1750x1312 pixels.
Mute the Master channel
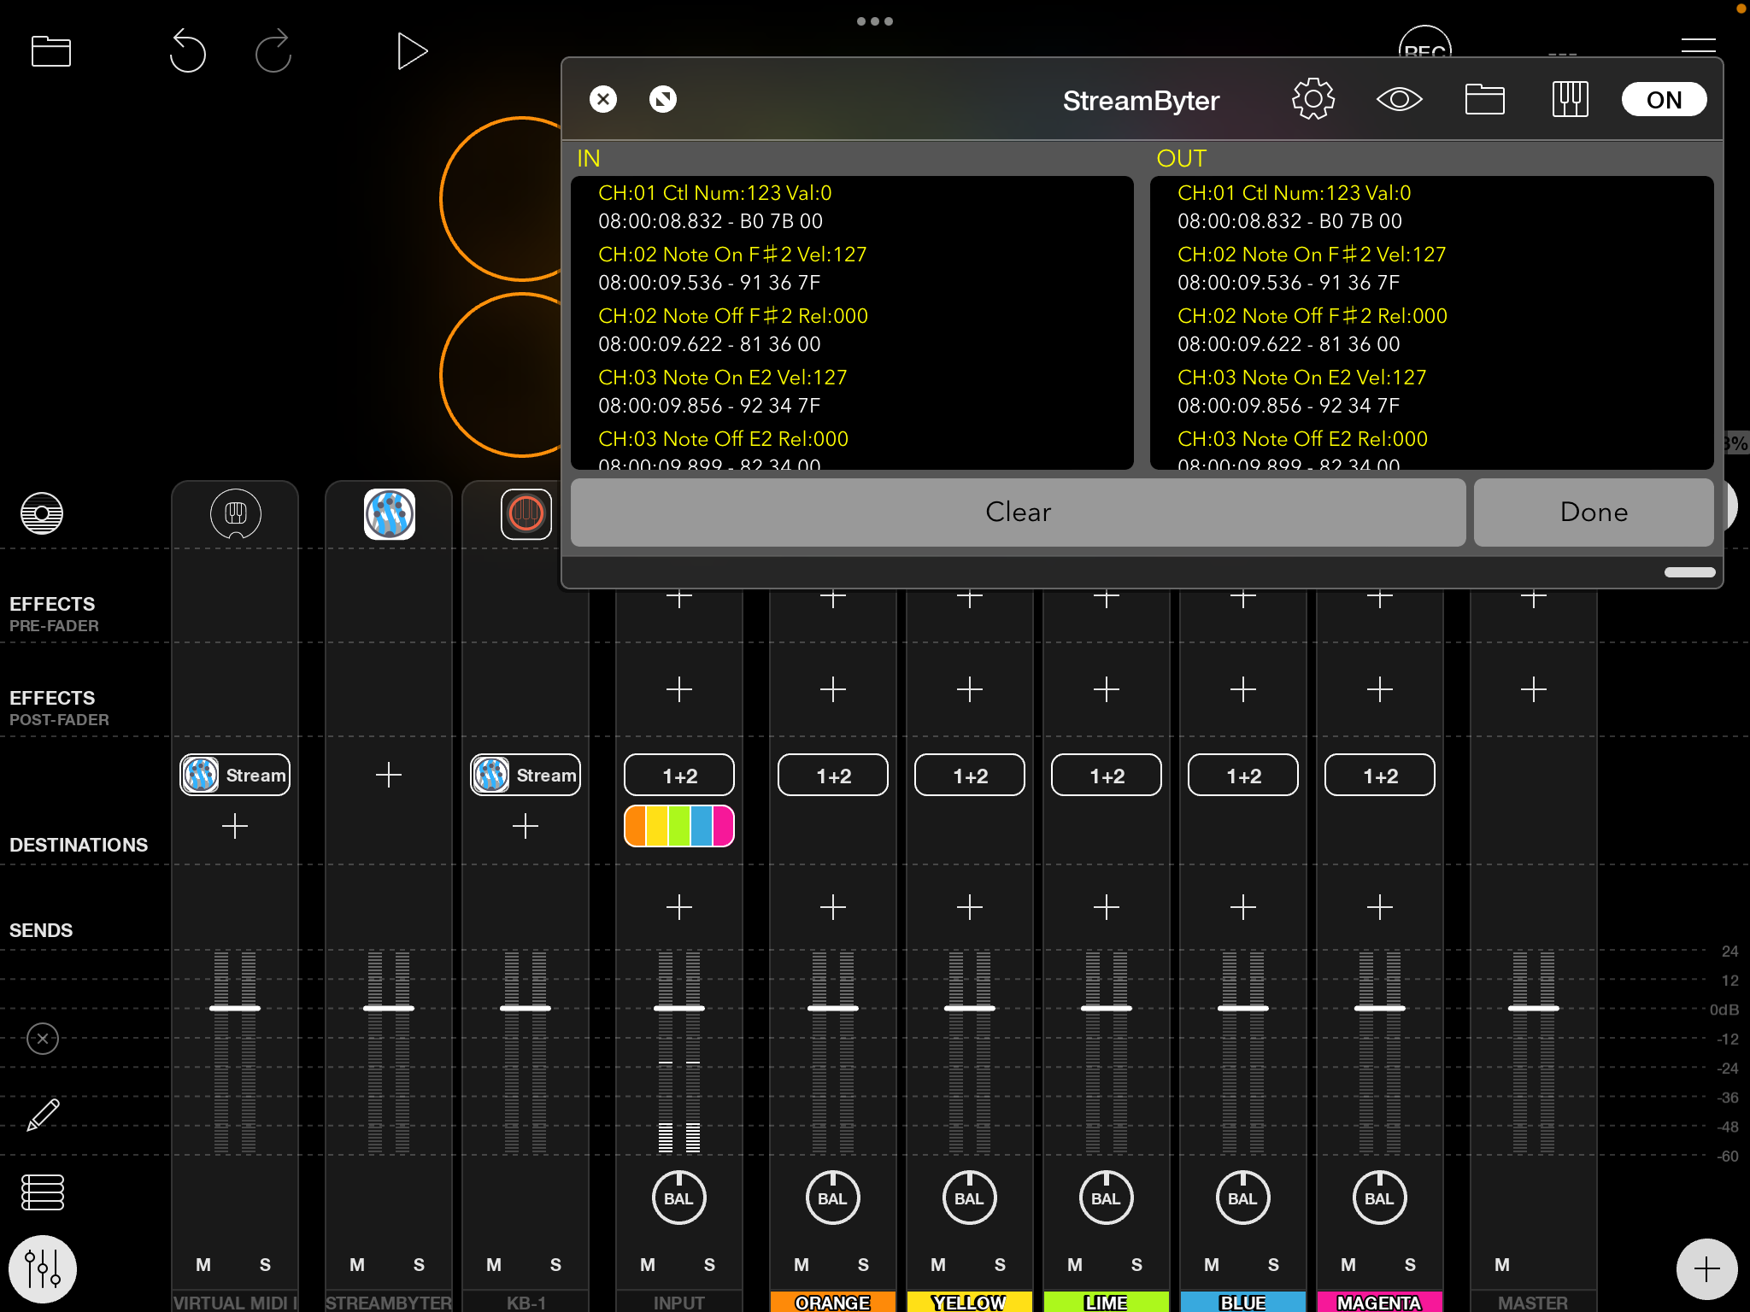tap(1502, 1265)
